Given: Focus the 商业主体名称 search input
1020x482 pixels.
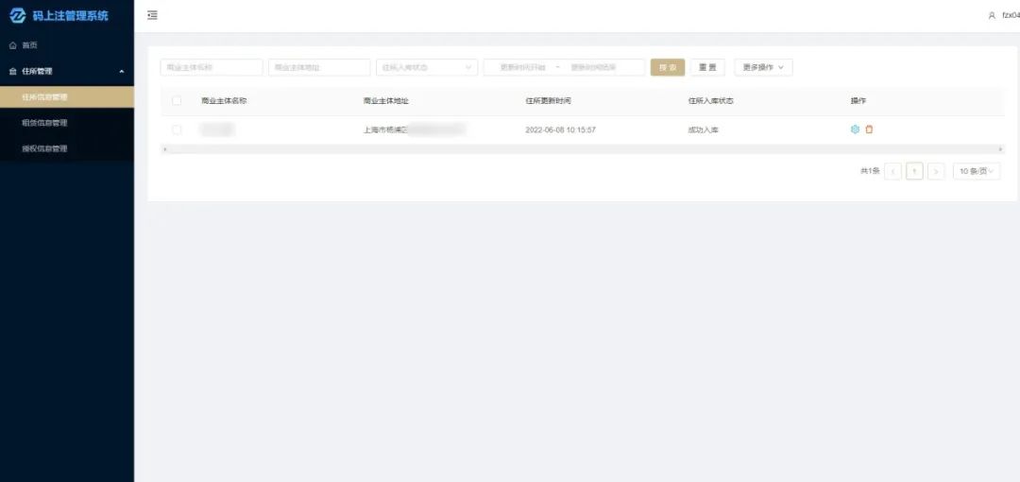Looking at the screenshot, I should coord(212,68).
